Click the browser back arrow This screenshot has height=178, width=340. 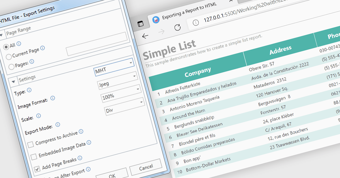point(145,36)
